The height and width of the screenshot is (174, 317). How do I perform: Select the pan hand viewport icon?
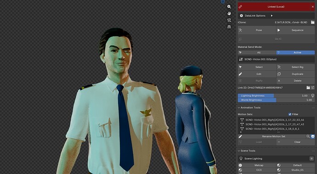pos(229,13)
